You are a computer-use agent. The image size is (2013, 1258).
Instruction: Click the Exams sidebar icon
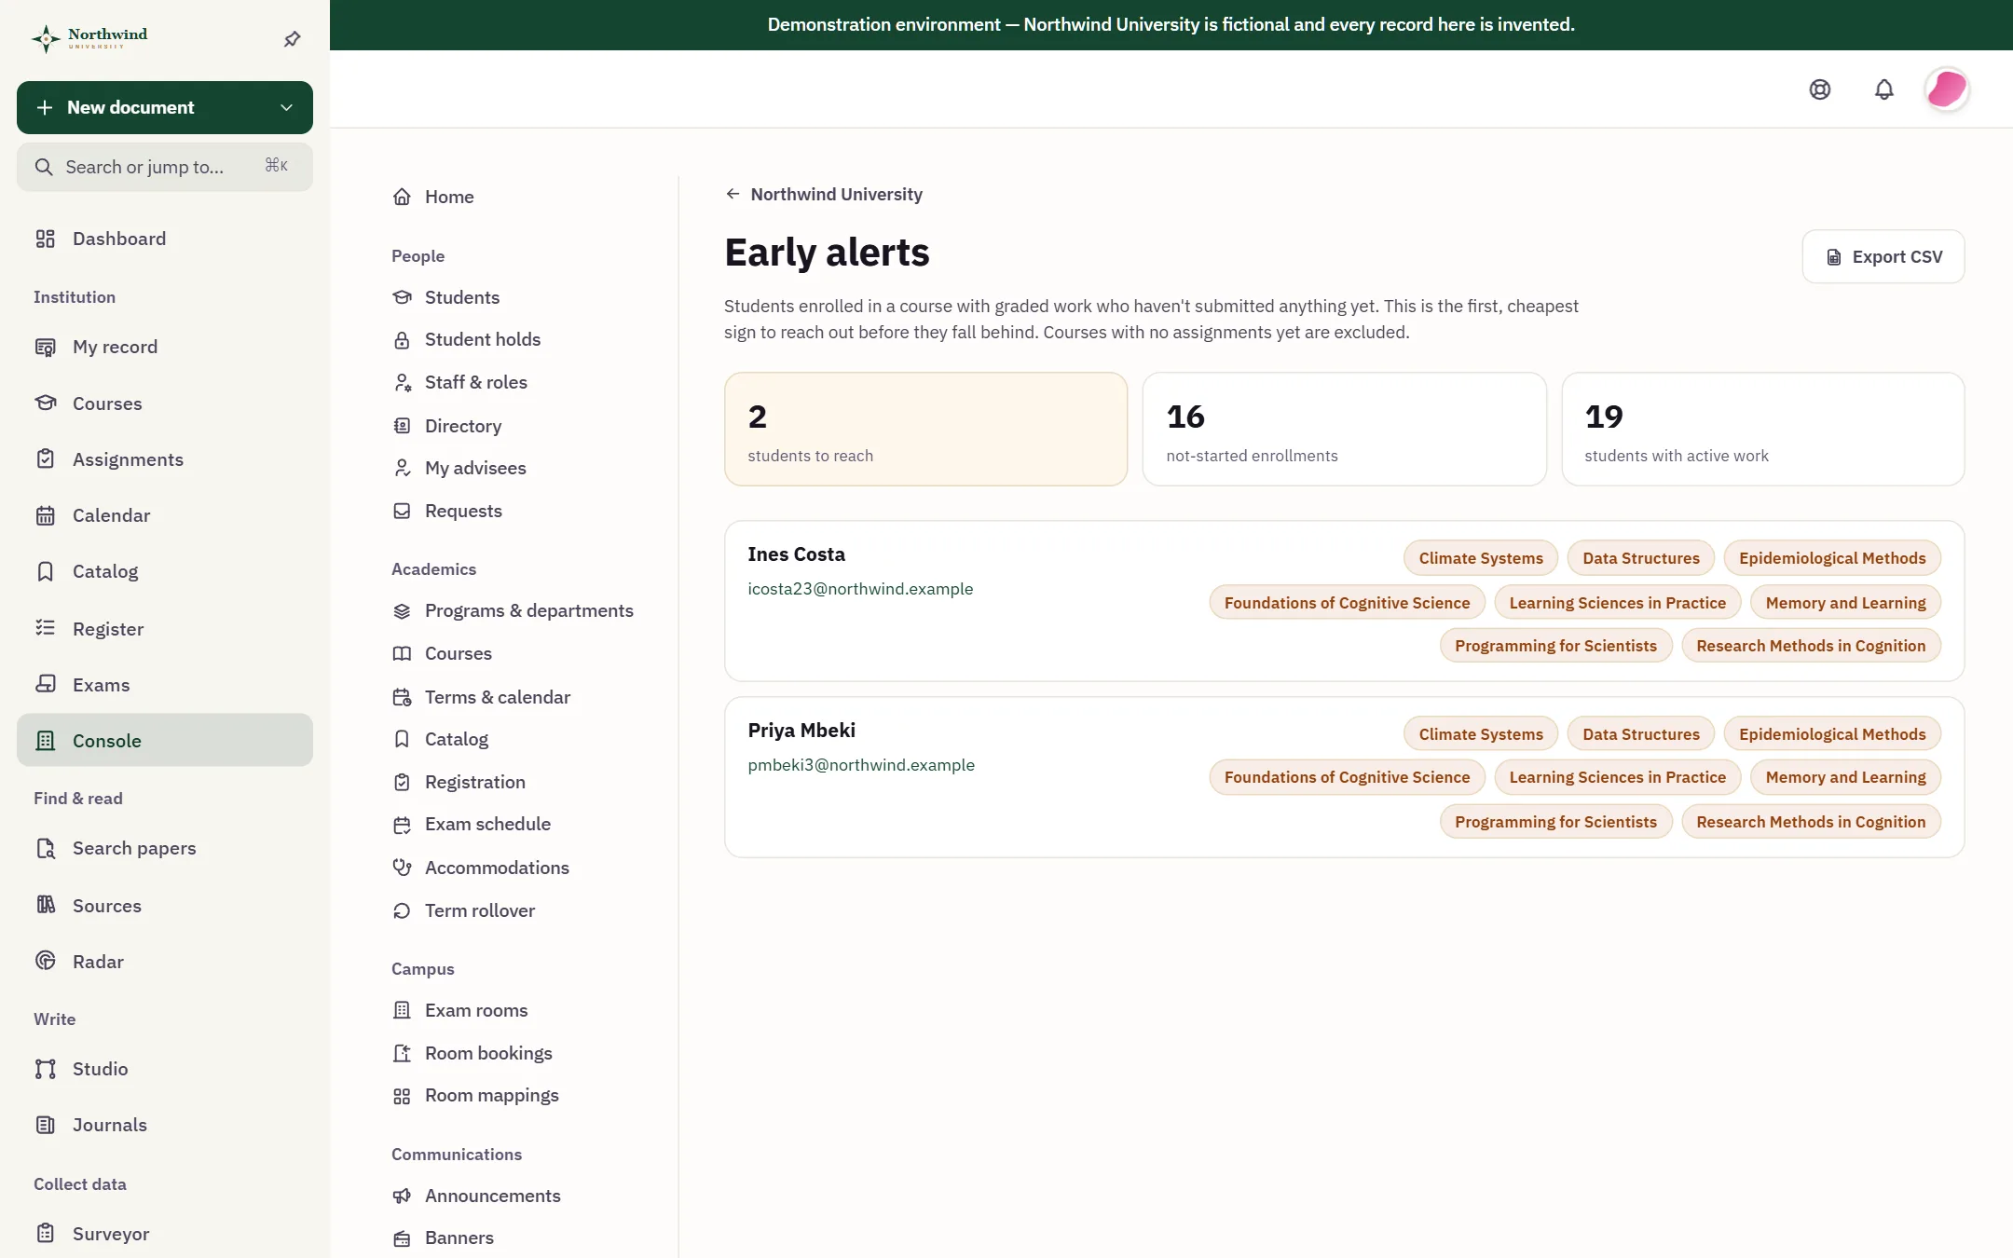point(45,684)
